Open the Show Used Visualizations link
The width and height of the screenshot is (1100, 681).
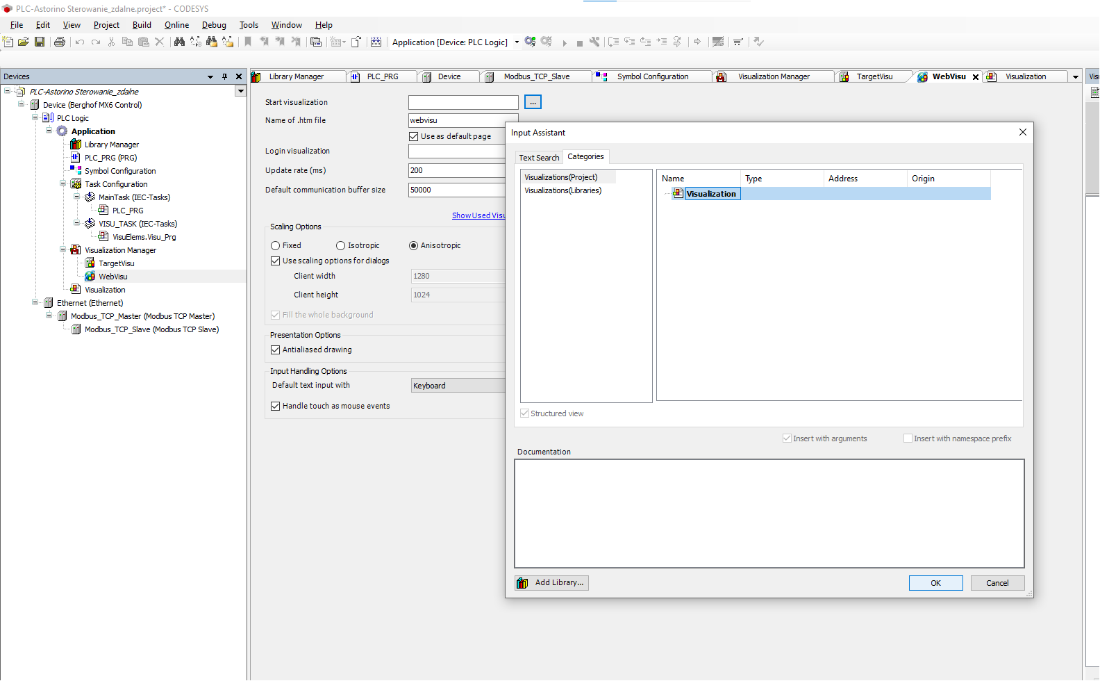click(478, 215)
